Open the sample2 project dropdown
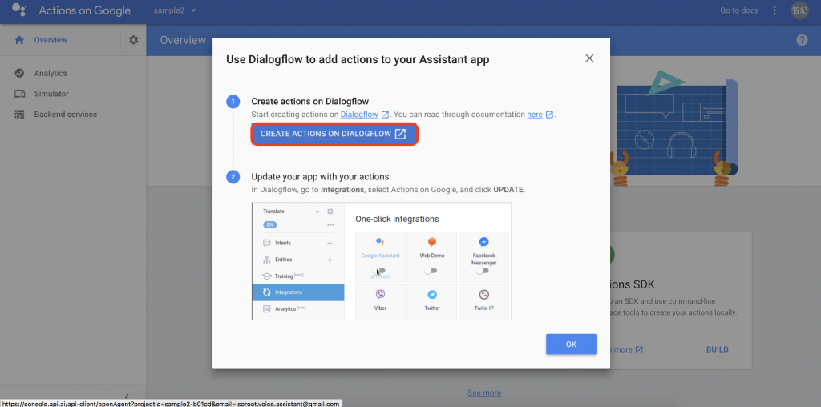 point(175,10)
